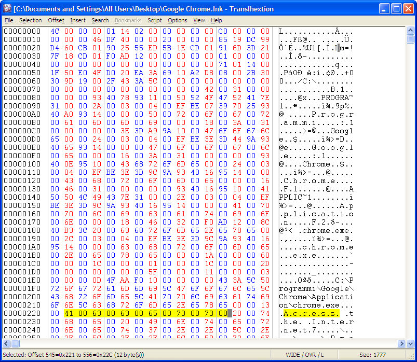
Task: Click the greyed-out Bookmarks menu
Action: [x=128, y=20]
